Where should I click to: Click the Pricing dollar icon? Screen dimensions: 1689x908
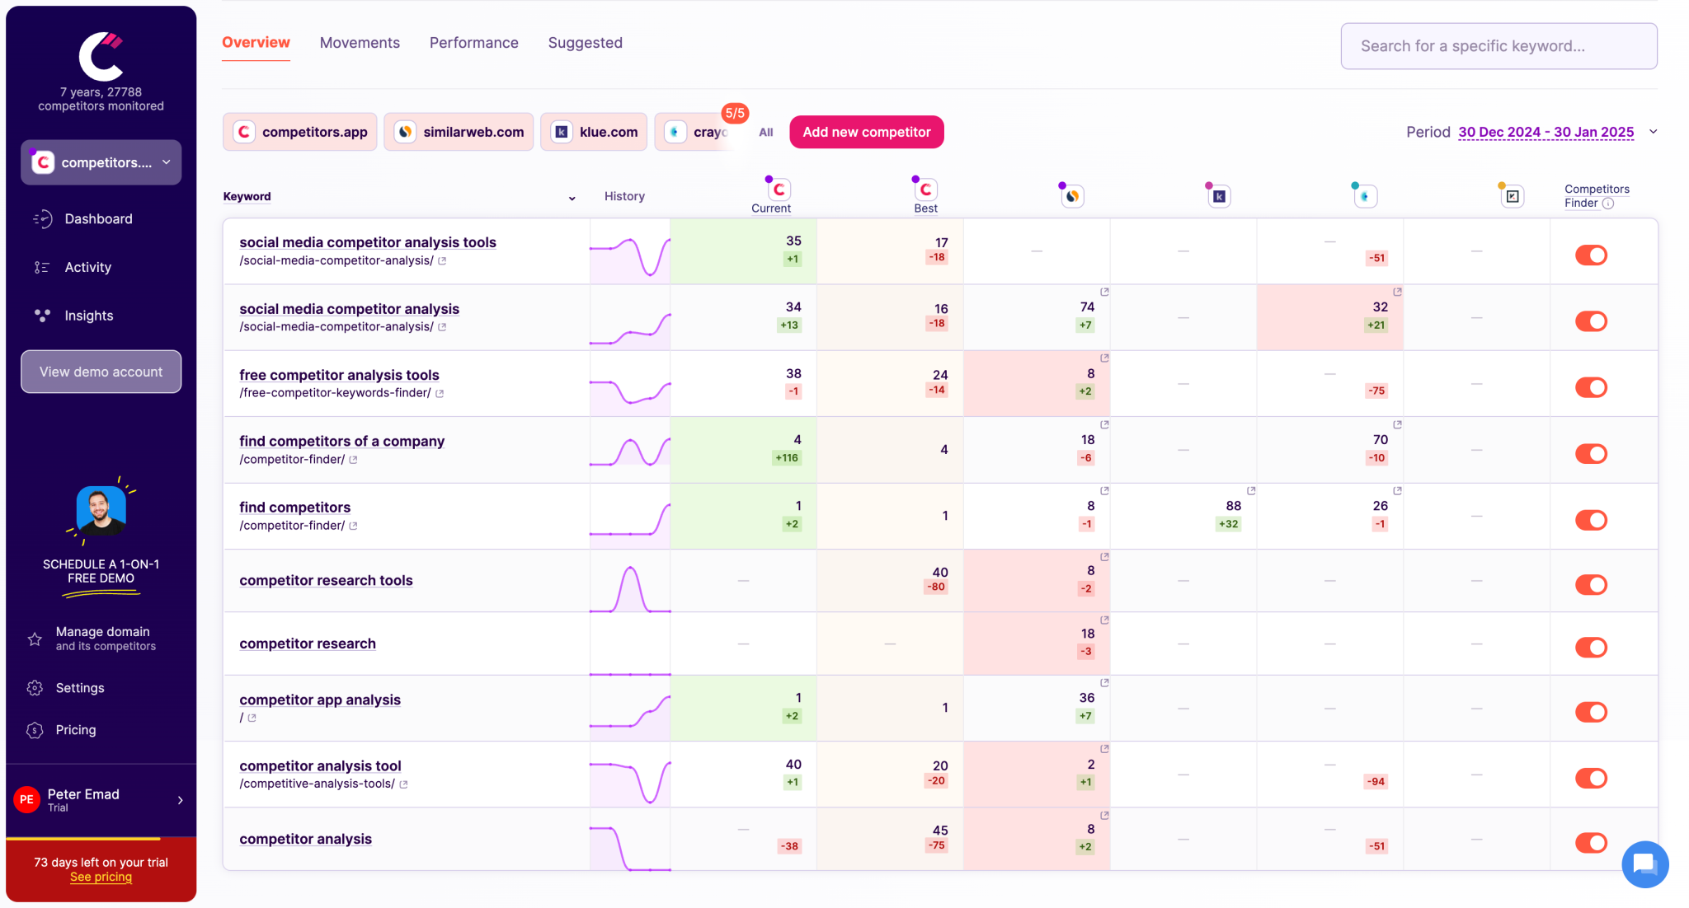click(35, 730)
